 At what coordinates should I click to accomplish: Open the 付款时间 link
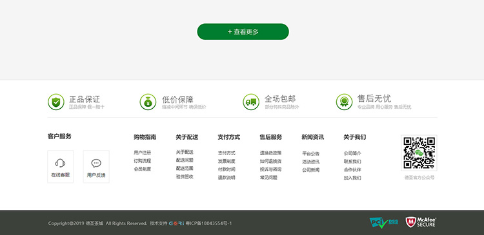coord(227,169)
